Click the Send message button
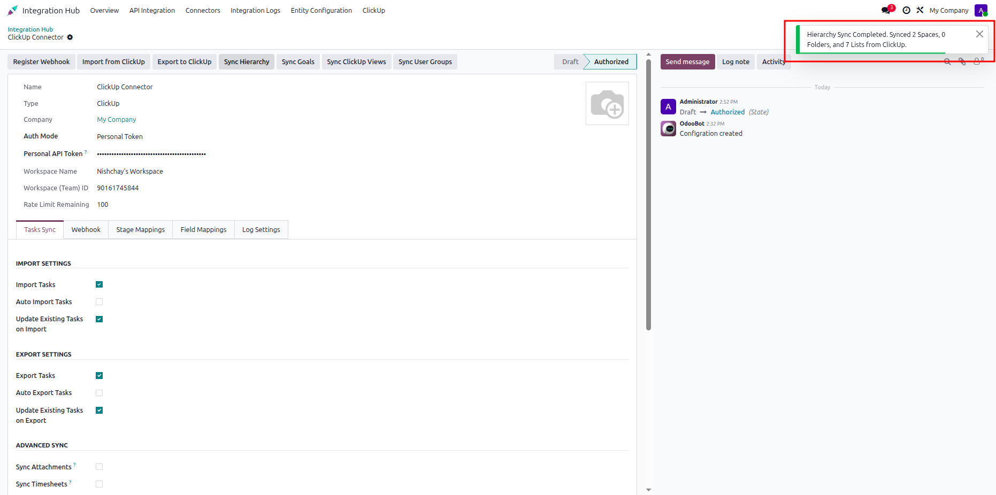Image resolution: width=996 pixels, height=495 pixels. pos(687,62)
